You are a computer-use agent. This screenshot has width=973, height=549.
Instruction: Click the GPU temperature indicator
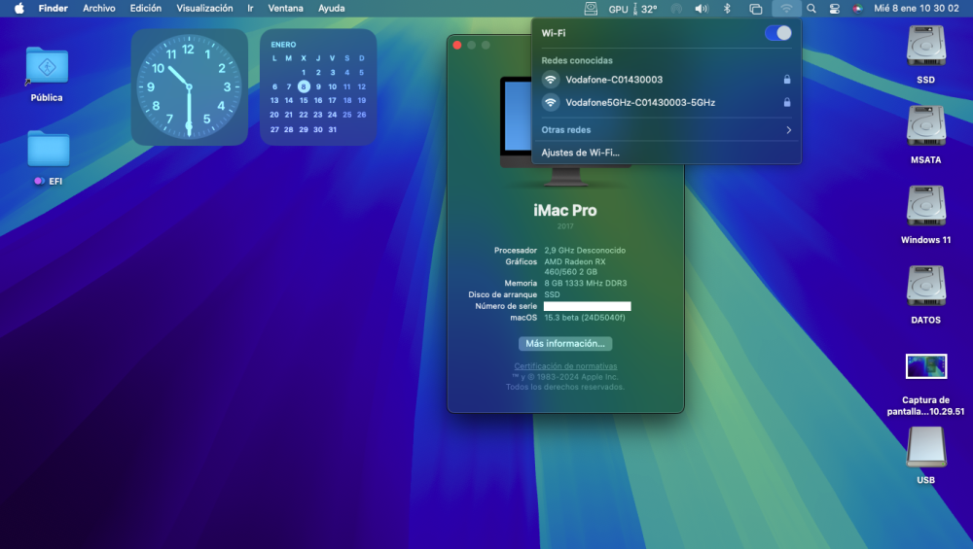coord(632,9)
